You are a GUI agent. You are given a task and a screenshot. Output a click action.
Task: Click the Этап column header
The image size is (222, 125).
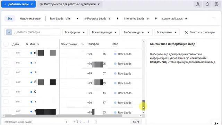115,44
